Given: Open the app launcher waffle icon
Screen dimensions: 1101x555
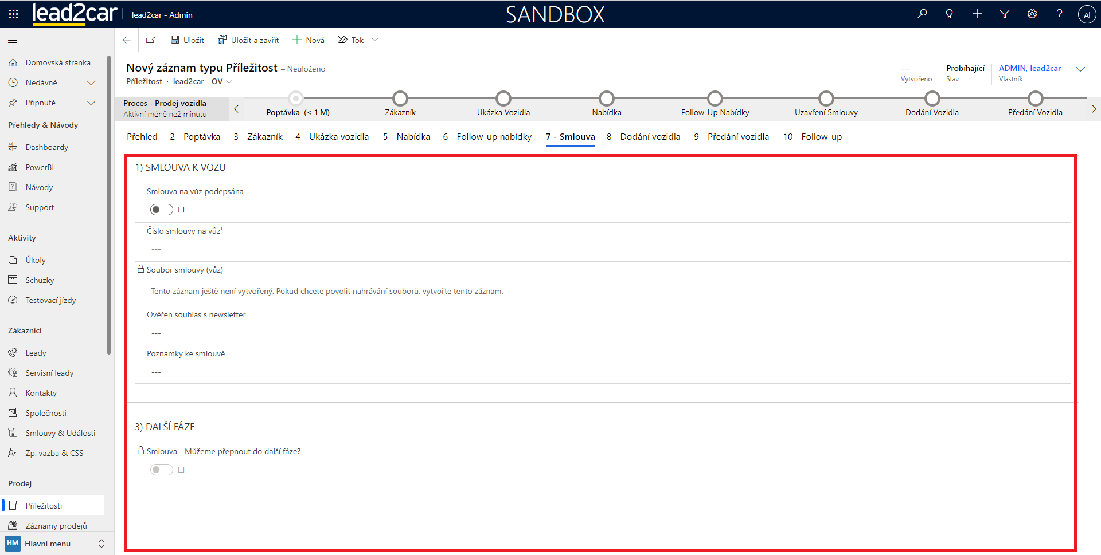Looking at the screenshot, I should click(13, 14).
